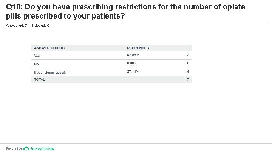
Task: Click the Skipped: 0 text
Action: click(x=40, y=26)
